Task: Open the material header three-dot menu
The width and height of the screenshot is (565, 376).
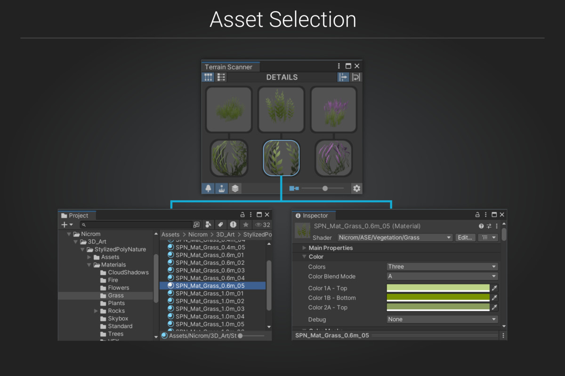Action: click(x=496, y=226)
